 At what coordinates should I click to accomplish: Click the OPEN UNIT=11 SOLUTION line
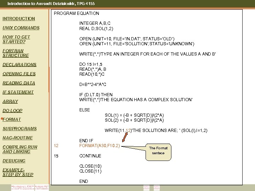137,44
